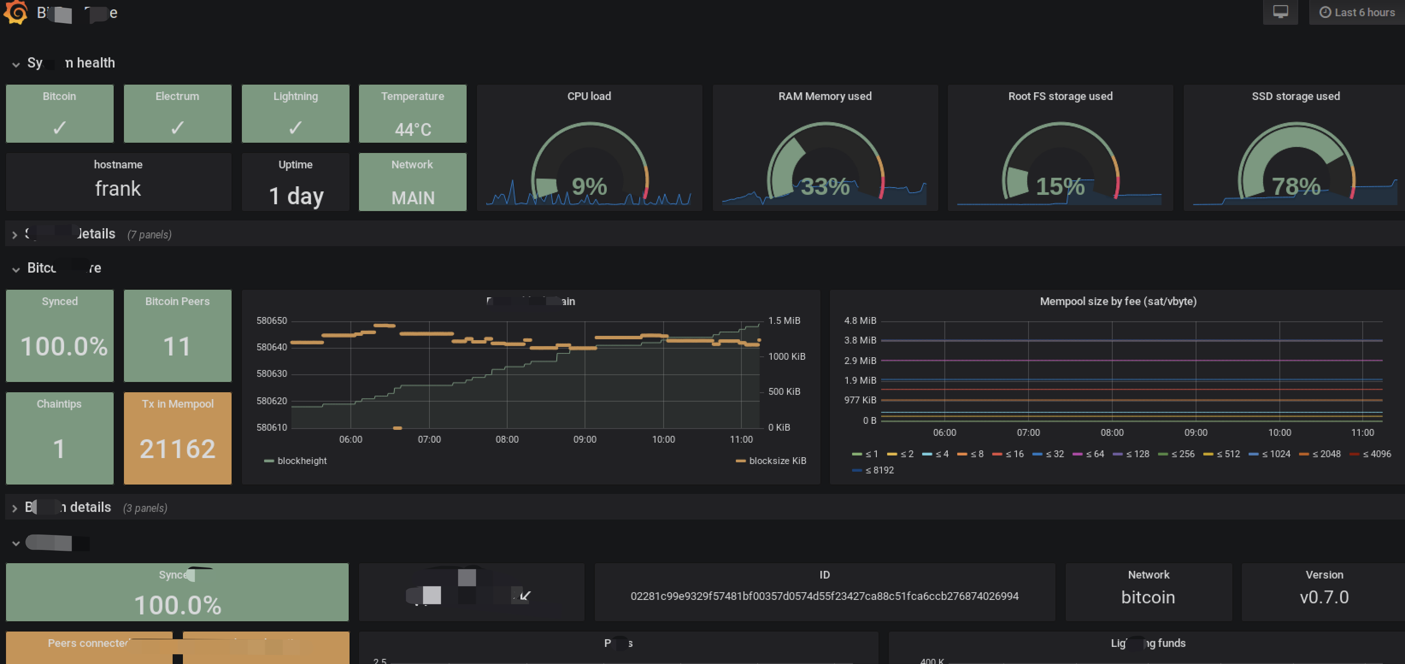Collapse the Bitcoin Core row chevron

16,270
